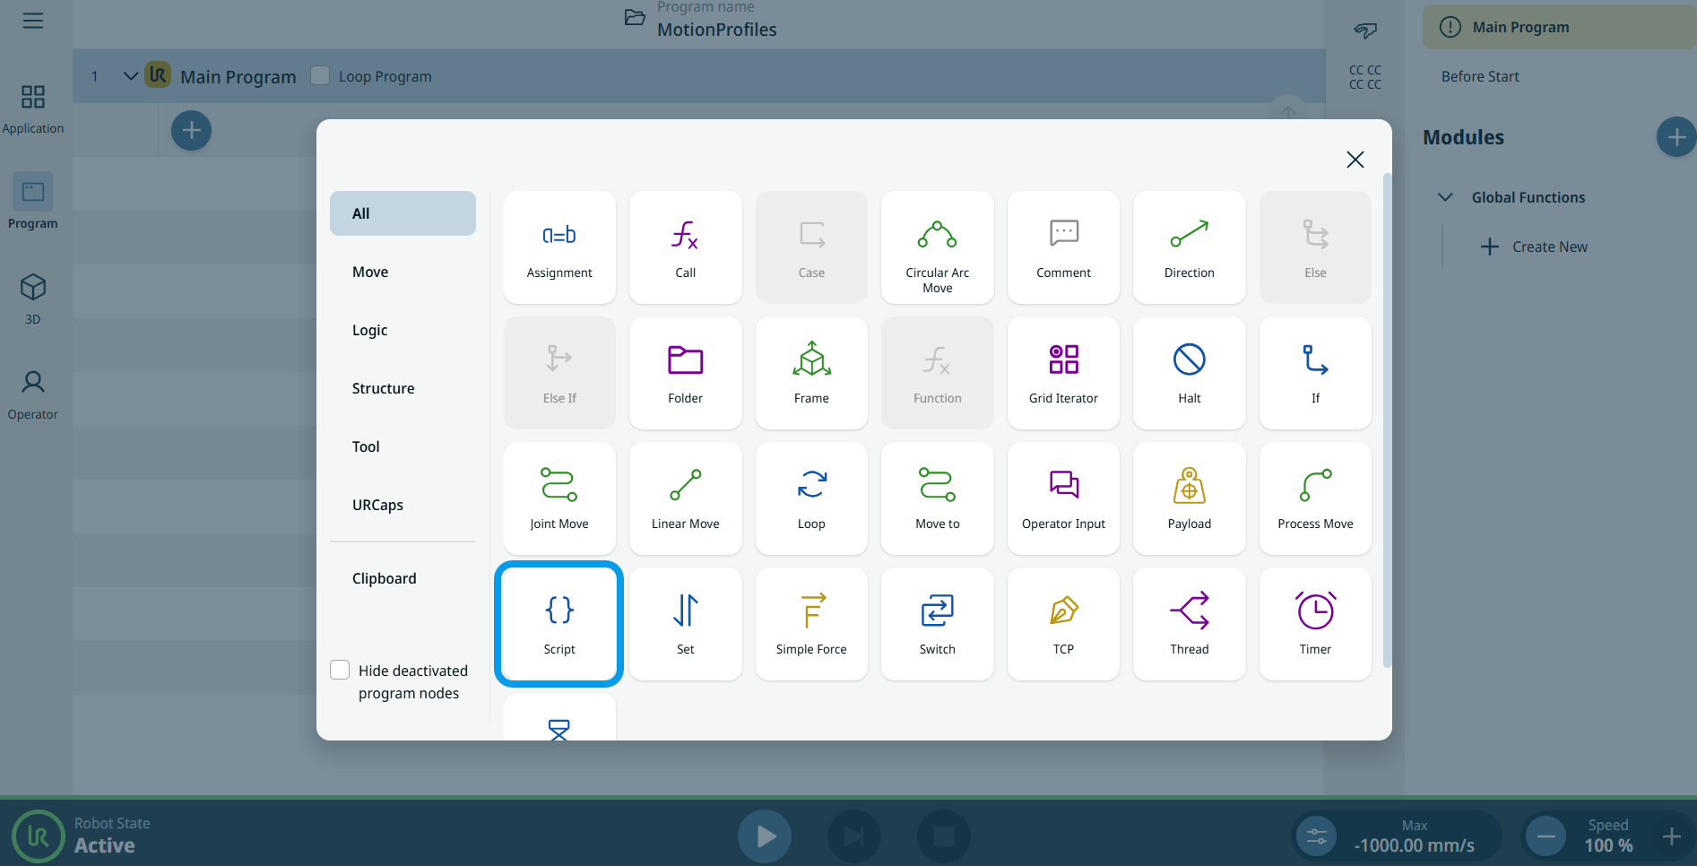Insert a Halt node
The height and width of the screenshot is (866, 1697).
click(1189, 372)
